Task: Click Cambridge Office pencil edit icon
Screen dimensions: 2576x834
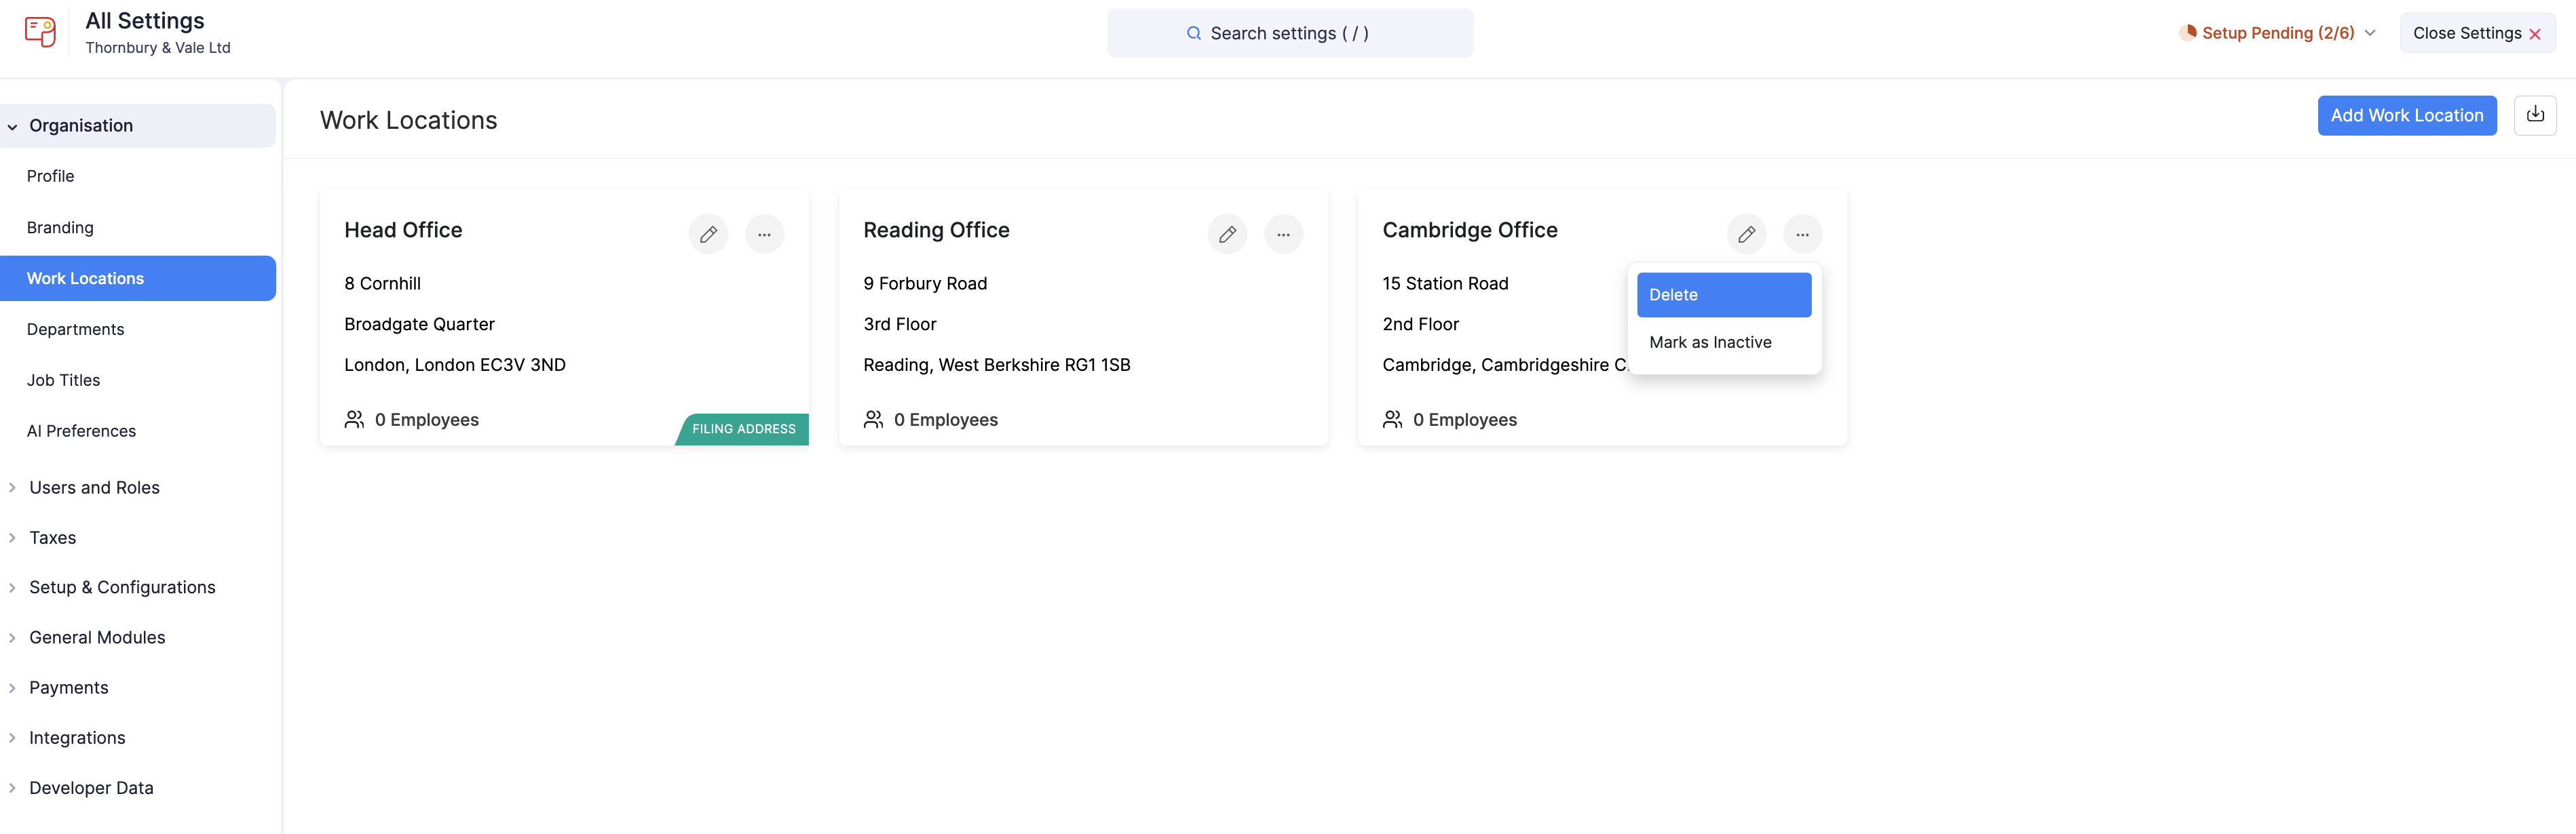Action: click(x=1746, y=235)
